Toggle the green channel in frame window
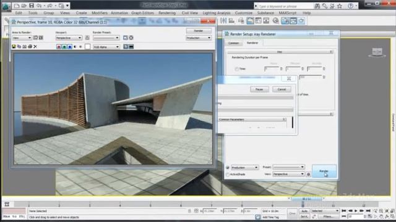Image resolution: width=396 pixels, height=222 pixels. (64, 47)
